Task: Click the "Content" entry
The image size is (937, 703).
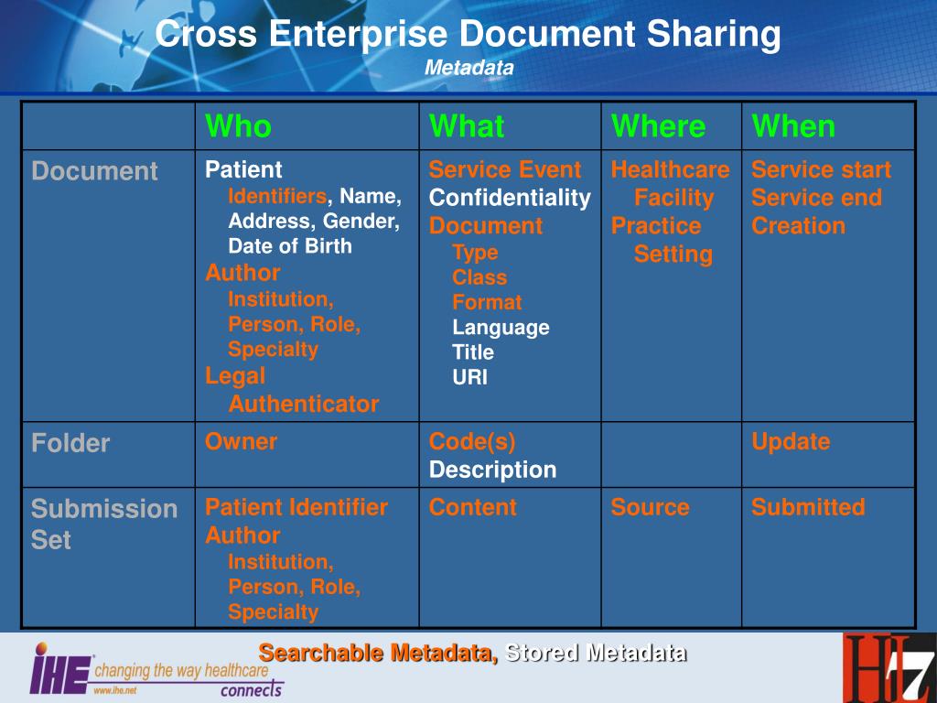Action: (x=473, y=507)
